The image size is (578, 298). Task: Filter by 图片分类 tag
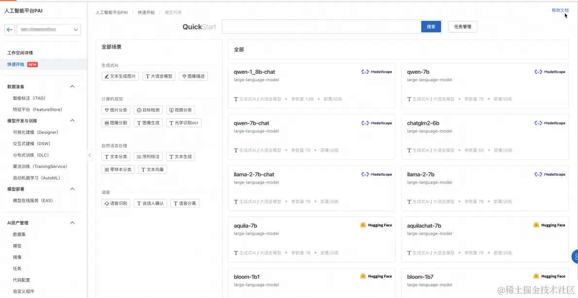[116, 110]
